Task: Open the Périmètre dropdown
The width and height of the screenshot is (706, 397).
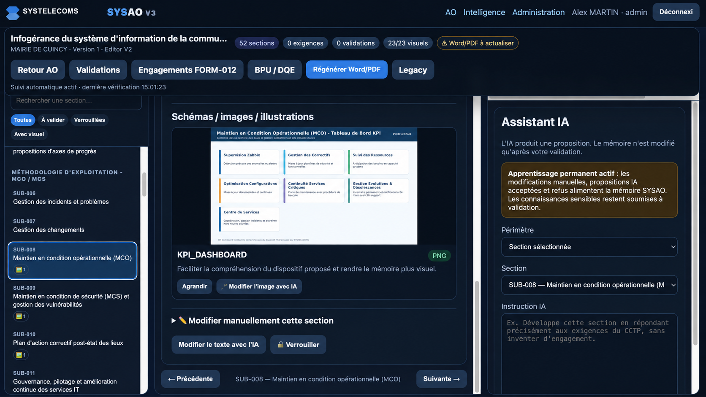Action: [x=589, y=247]
